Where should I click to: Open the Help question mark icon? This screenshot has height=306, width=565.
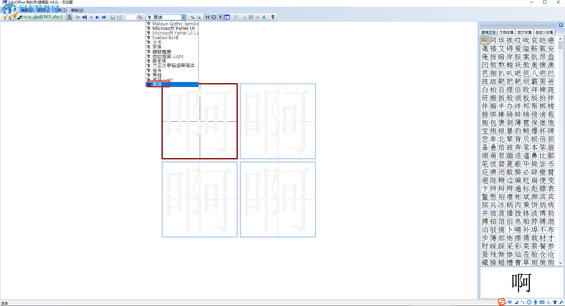pos(273,17)
